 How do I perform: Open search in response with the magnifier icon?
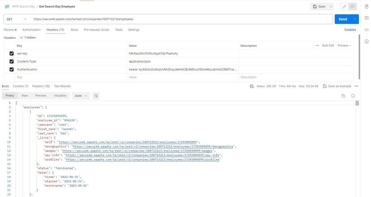pos(353,96)
